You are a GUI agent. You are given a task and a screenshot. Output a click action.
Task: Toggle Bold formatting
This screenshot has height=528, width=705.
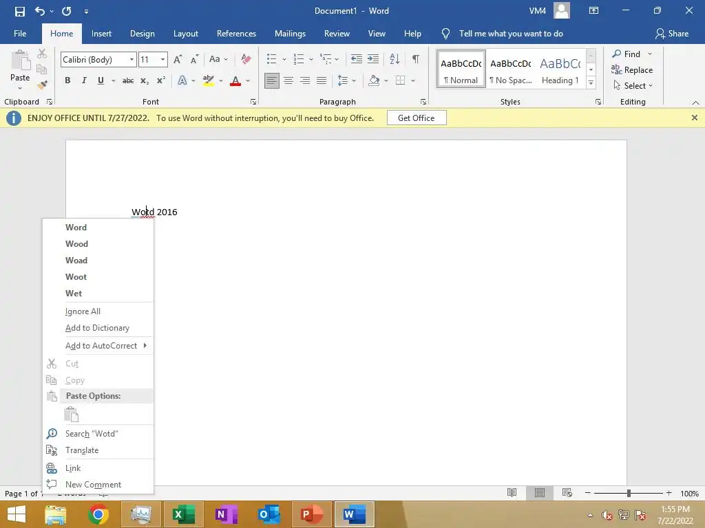[x=67, y=80]
